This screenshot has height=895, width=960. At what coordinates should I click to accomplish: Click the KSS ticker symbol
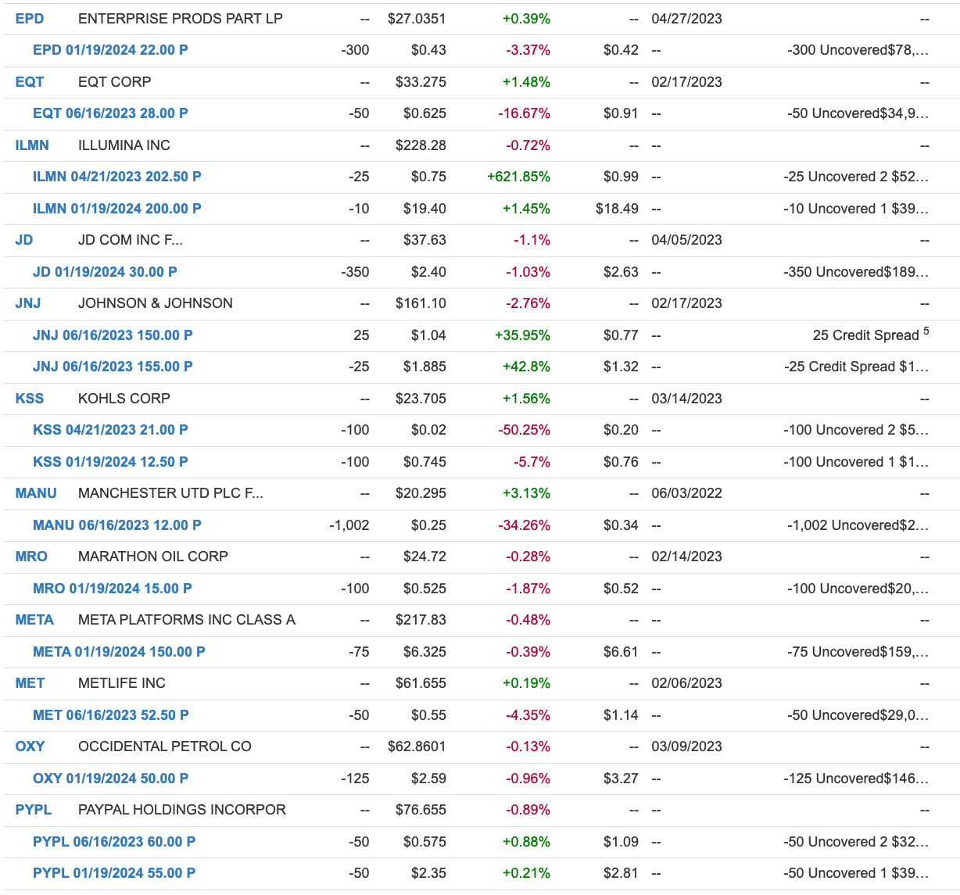point(30,399)
